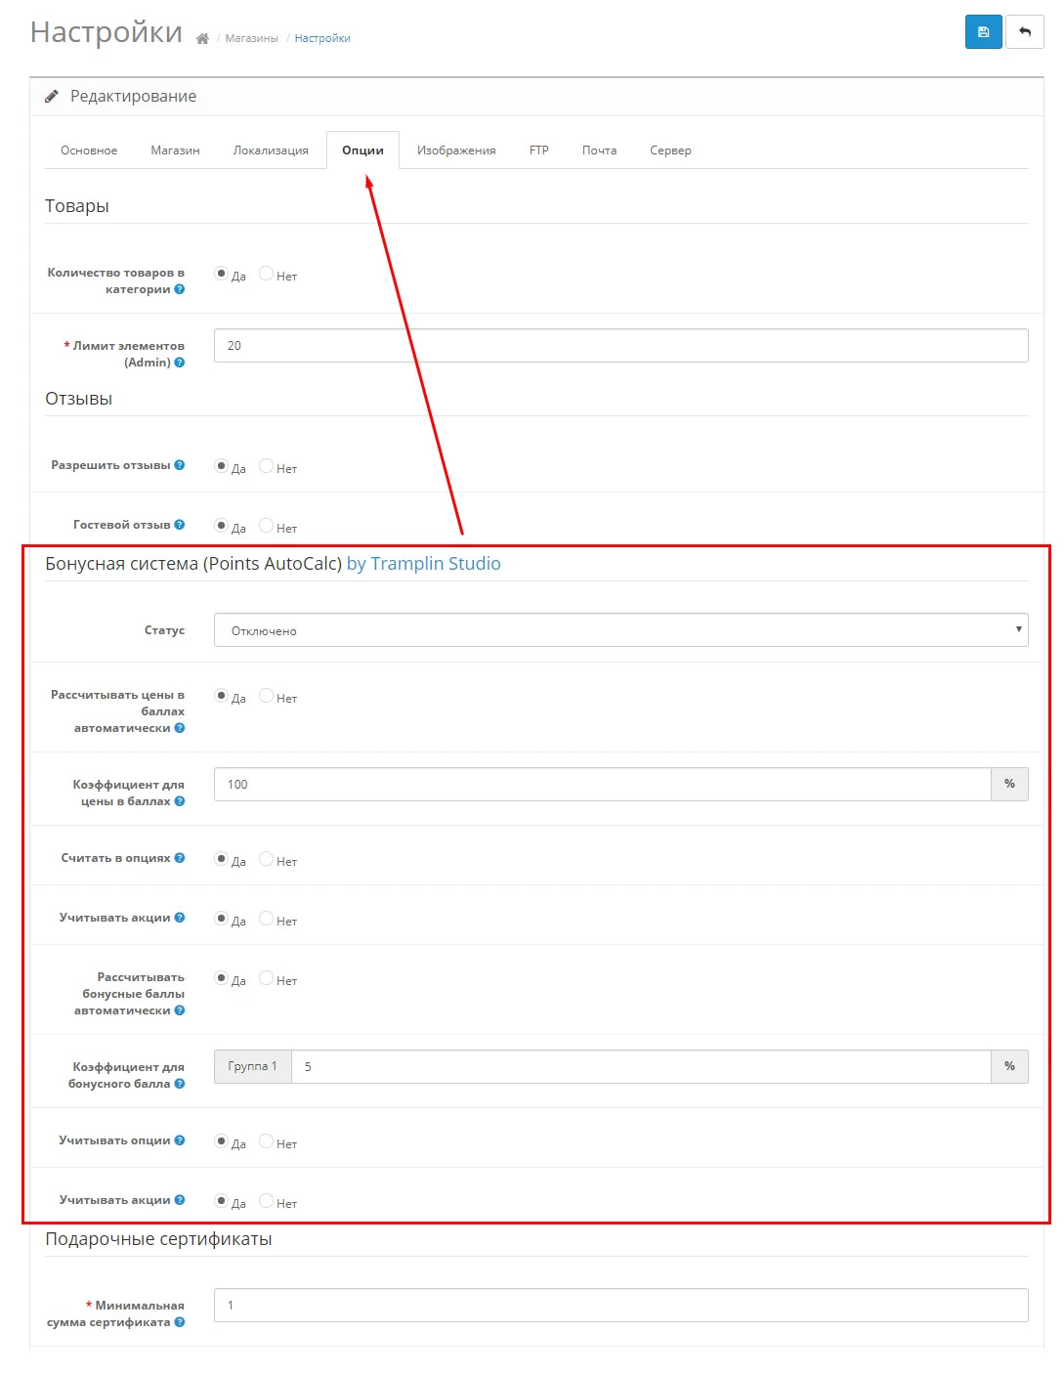Viewport: 1064px width, 1375px height.
Task: Open the Почта tab
Action: (599, 150)
